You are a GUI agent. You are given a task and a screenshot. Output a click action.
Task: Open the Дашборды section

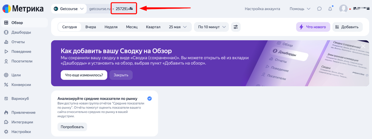coord(21,32)
